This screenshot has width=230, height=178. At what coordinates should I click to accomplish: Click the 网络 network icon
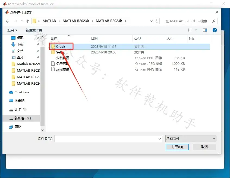click(11, 127)
